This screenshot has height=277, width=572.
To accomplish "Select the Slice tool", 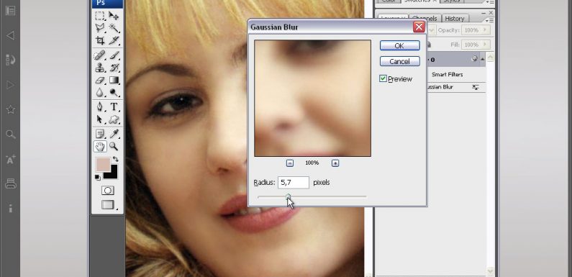I will pyautogui.click(x=114, y=40).
